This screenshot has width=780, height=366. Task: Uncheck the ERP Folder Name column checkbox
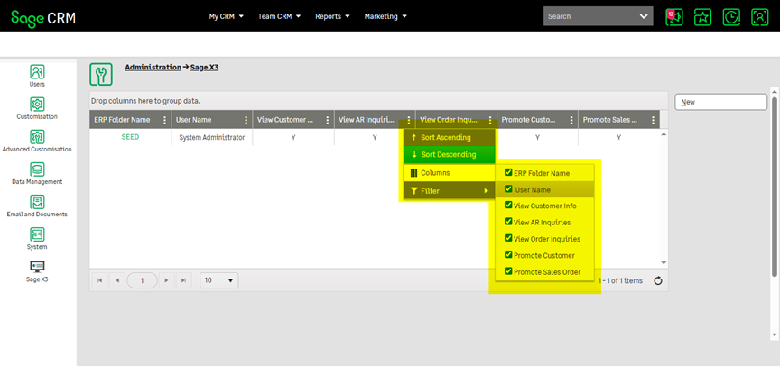tap(509, 173)
